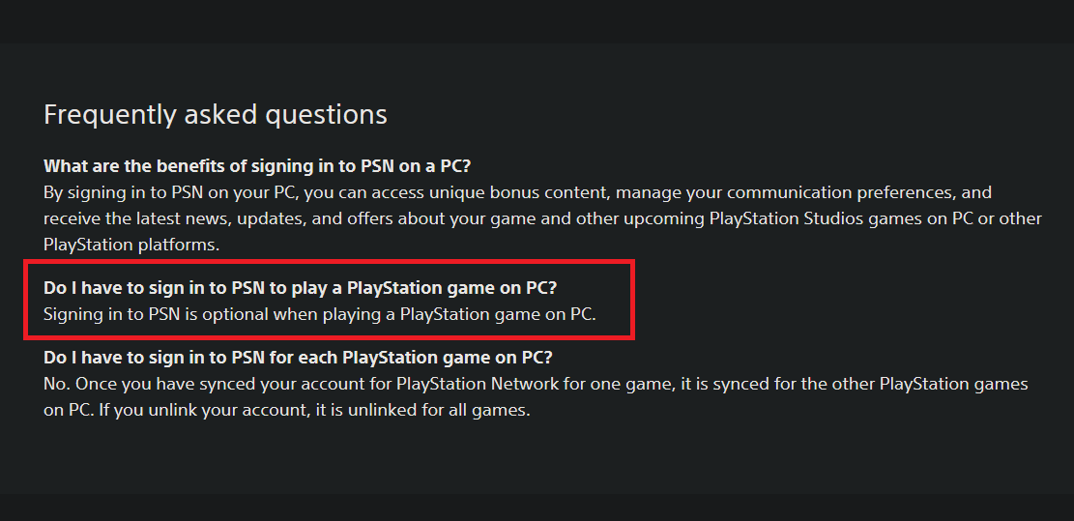Click the answer saying sign-in is optional

[320, 314]
